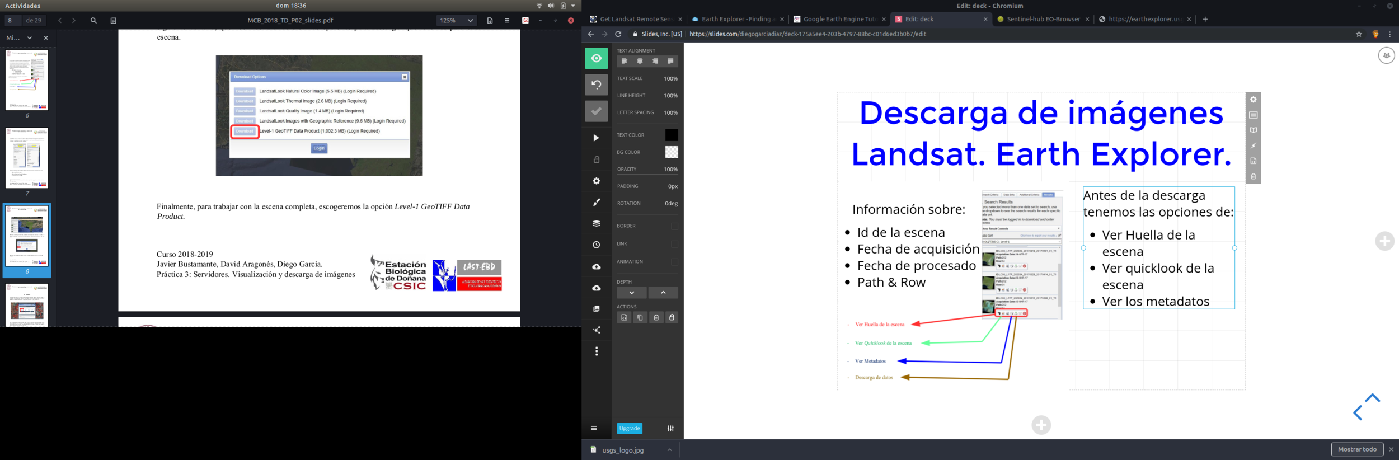Switch to the https://earthexplorer.usgs tab
This screenshot has width=1399, height=460.
1144,19
